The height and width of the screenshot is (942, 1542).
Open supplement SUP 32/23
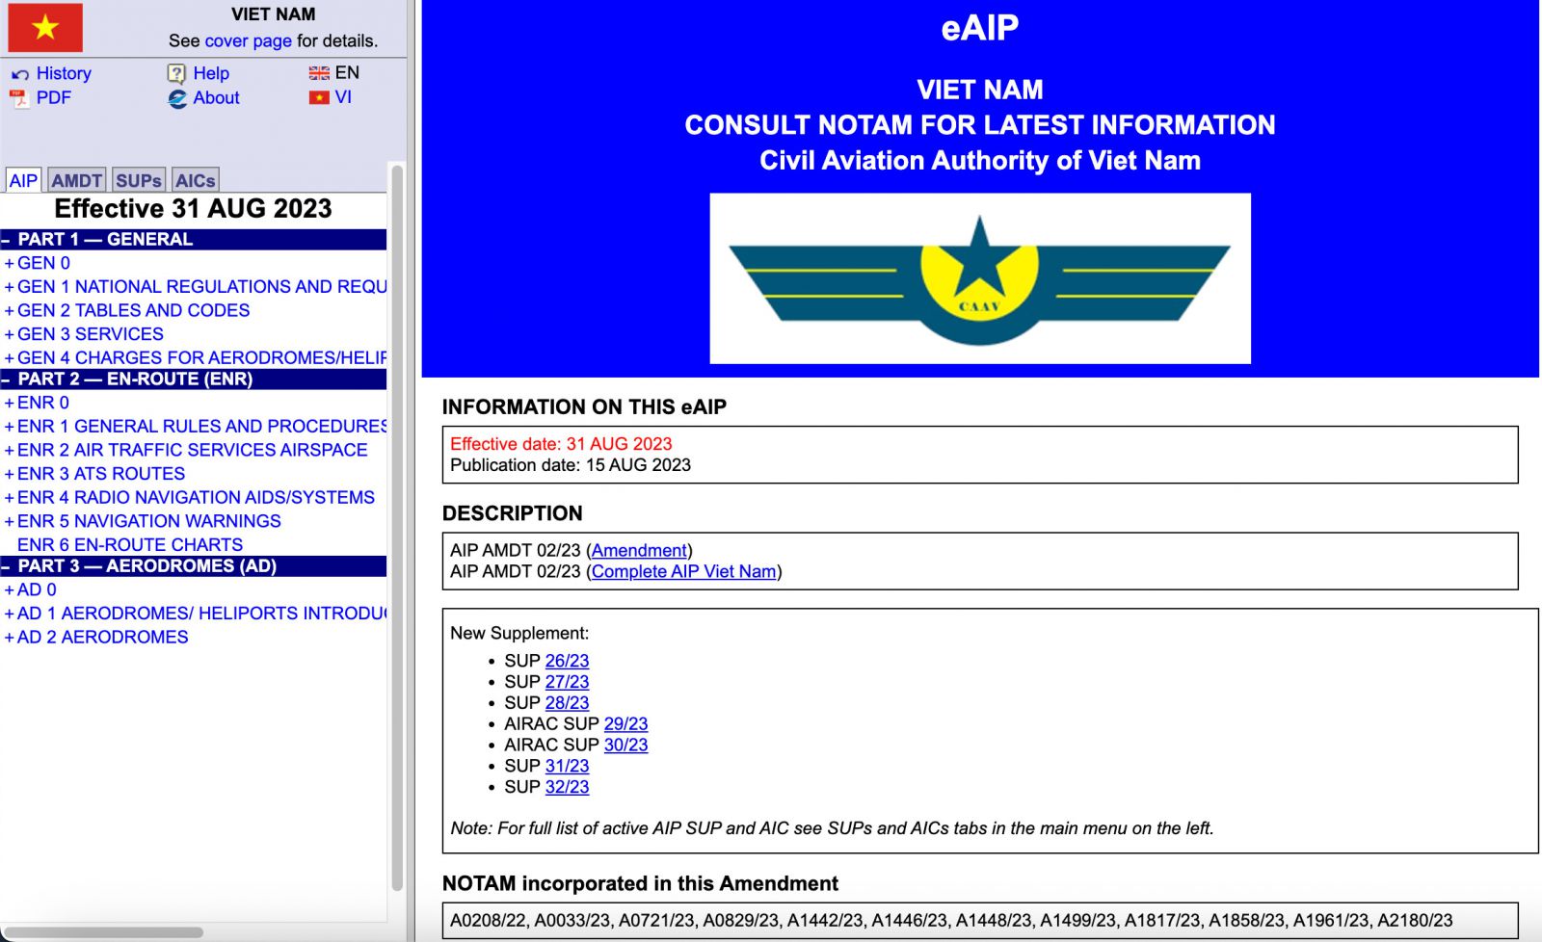(567, 787)
